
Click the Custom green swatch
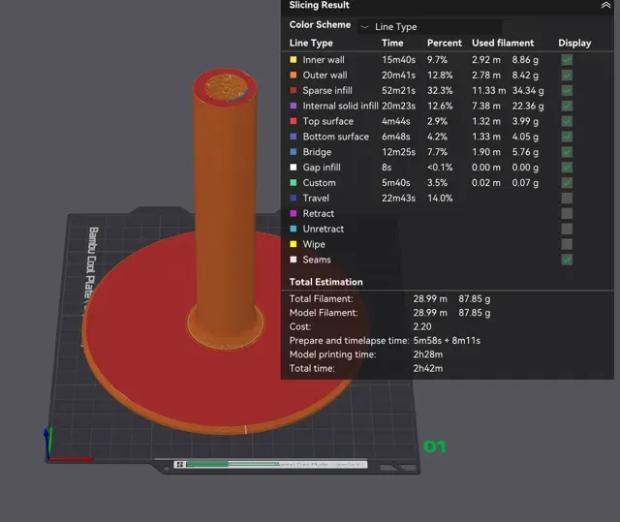pyautogui.click(x=294, y=183)
